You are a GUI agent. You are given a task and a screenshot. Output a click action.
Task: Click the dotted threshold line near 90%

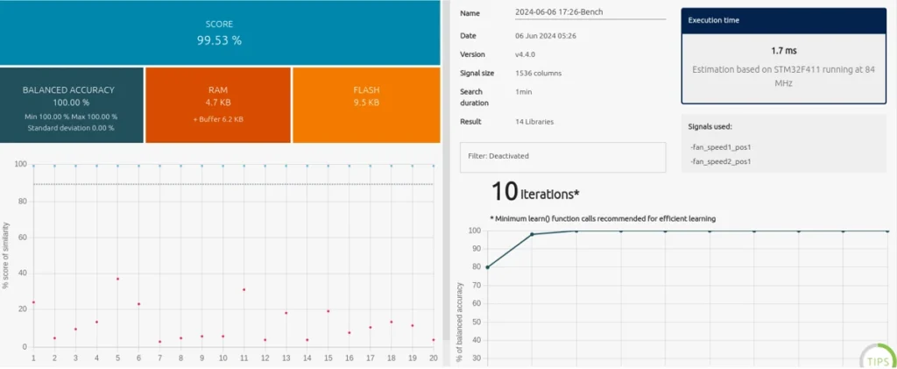(233, 184)
